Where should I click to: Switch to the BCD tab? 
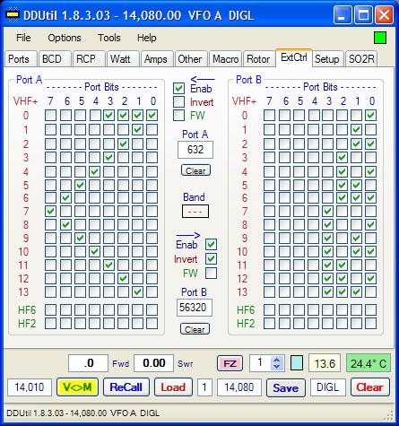[x=55, y=59]
